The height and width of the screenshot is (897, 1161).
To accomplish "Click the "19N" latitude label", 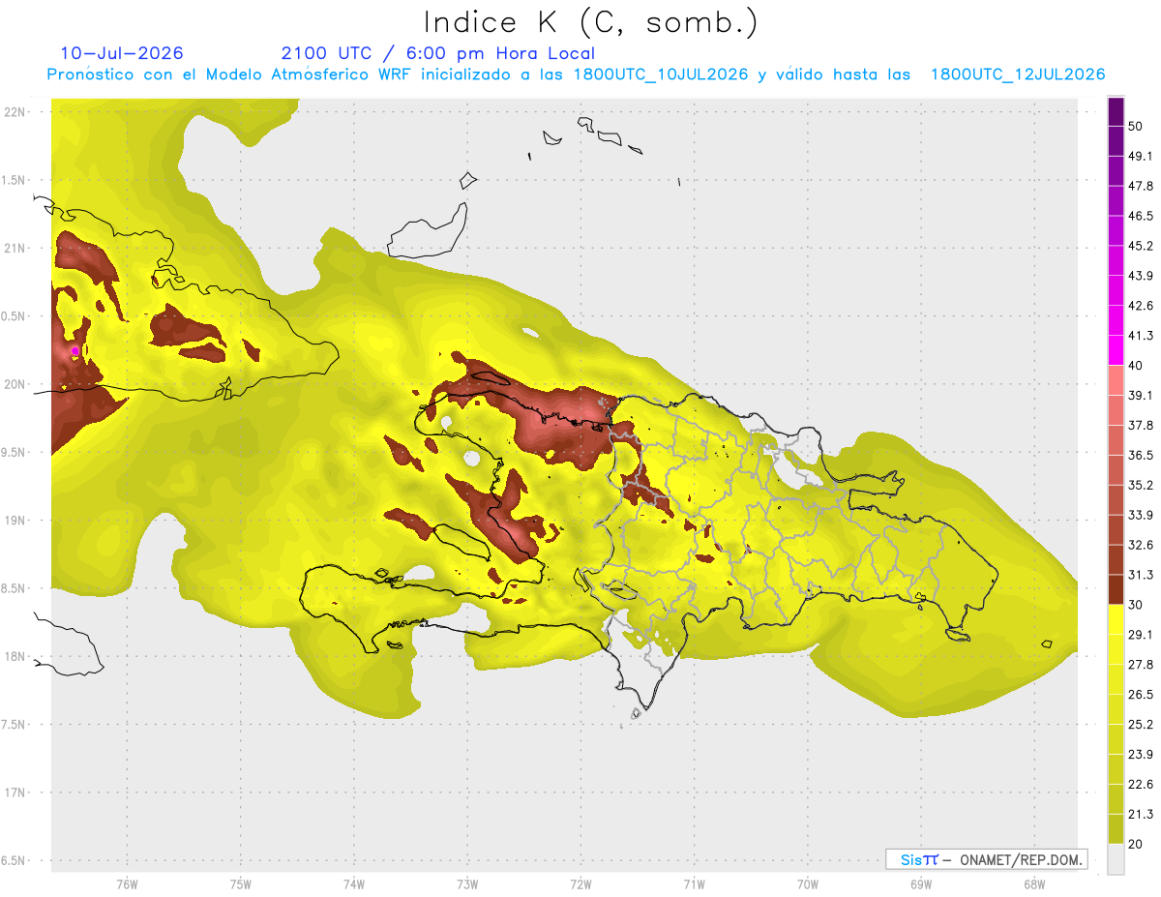I will [x=15, y=521].
